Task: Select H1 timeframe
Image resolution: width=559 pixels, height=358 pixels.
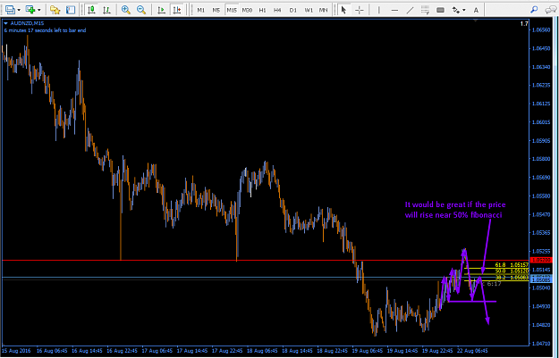Action: tap(262, 11)
